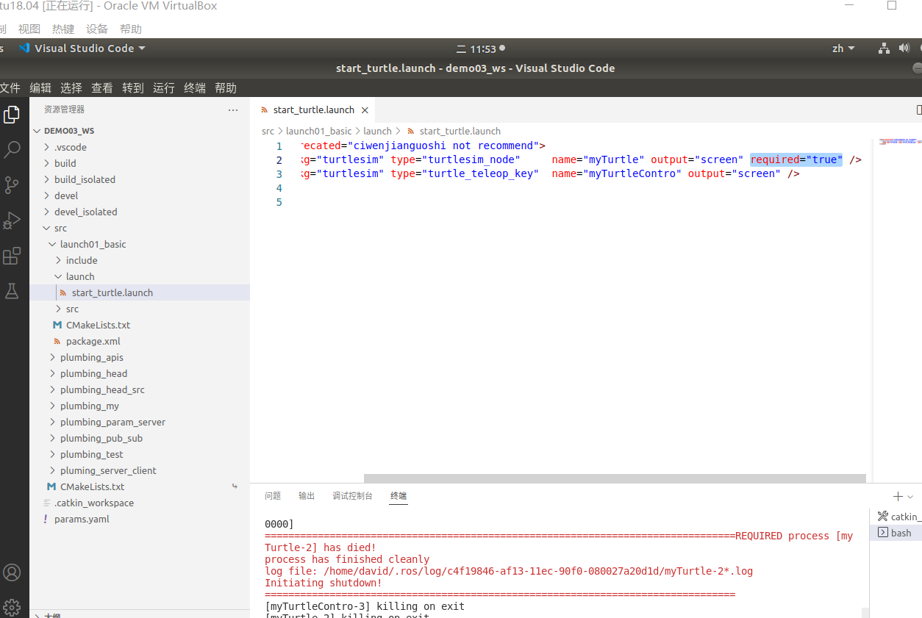The height and width of the screenshot is (618, 922).
Task: Open VirtualBox 设备 menu
Action: click(x=97, y=29)
